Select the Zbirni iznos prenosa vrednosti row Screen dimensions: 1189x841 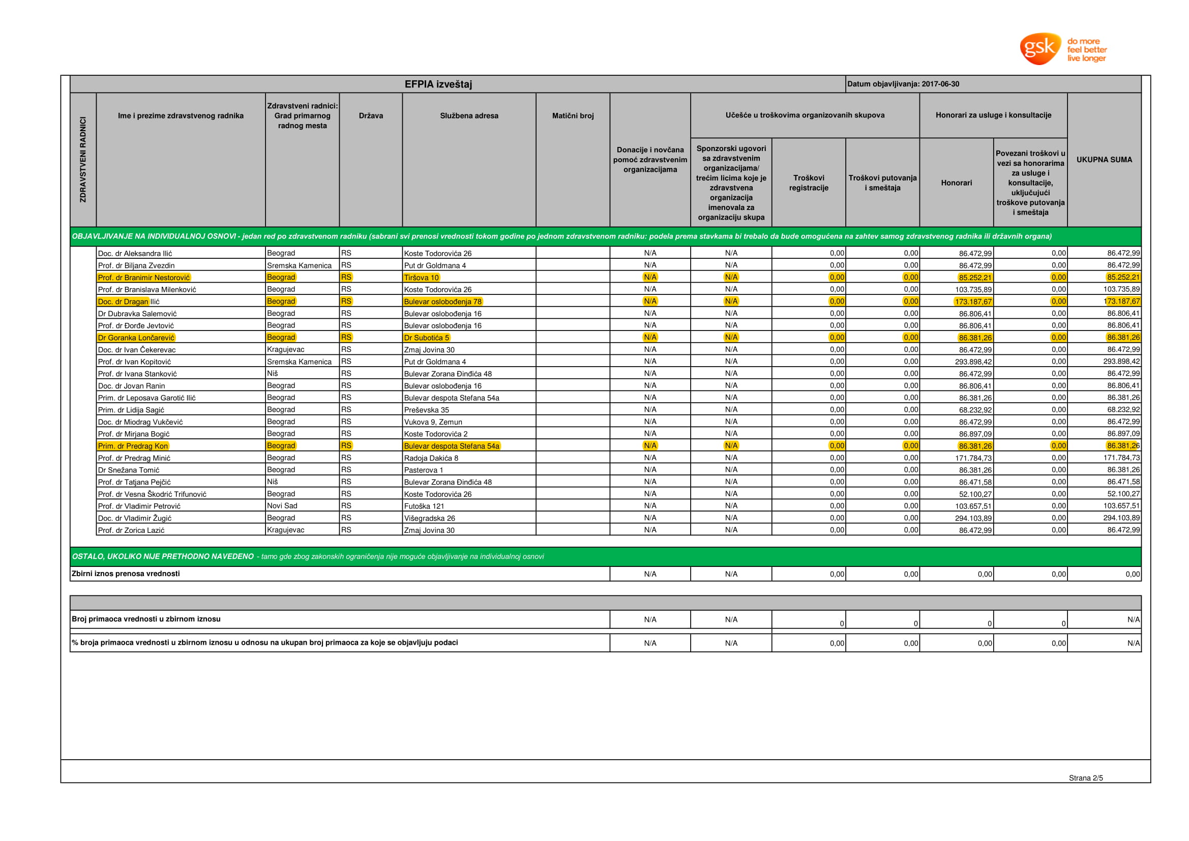126,573
